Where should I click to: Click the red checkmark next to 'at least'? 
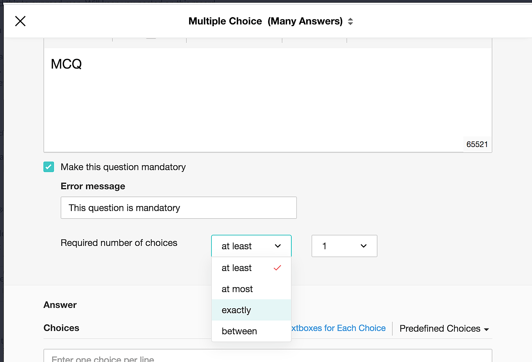click(277, 268)
